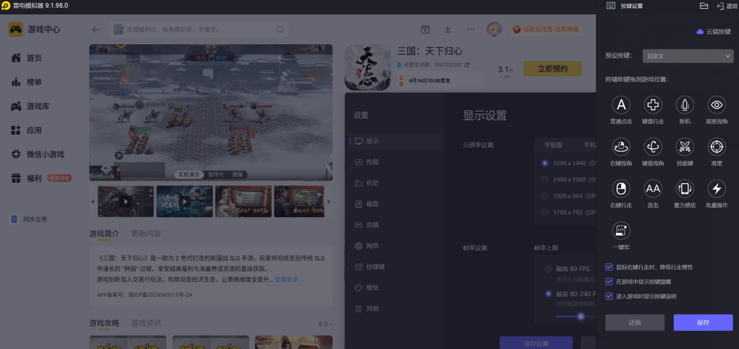Screen dimensions: 739x349
Task: Select 3200 x 1440 resolution option
Action: point(545,163)
